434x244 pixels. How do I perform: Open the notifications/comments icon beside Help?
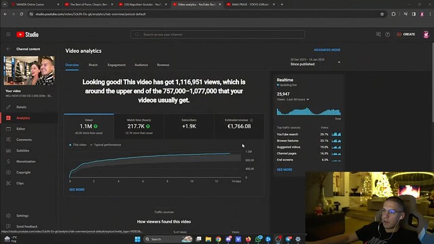(x=379, y=35)
